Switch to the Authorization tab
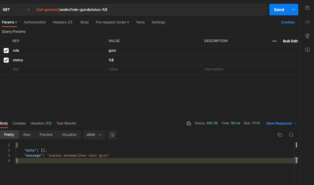The width and height of the screenshot is (314, 185). 35,22
